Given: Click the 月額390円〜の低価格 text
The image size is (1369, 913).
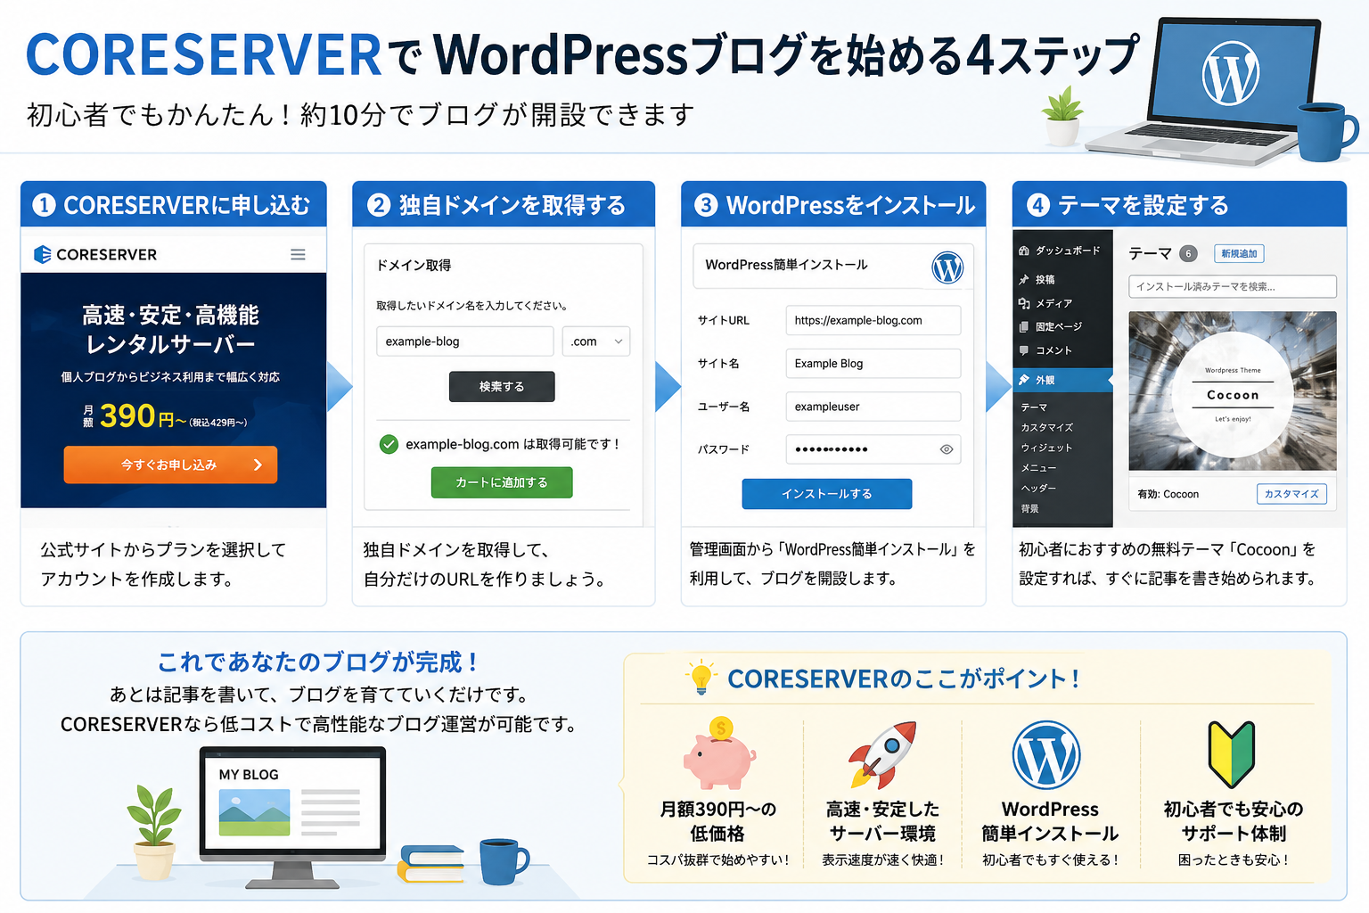Looking at the screenshot, I should point(718,821).
